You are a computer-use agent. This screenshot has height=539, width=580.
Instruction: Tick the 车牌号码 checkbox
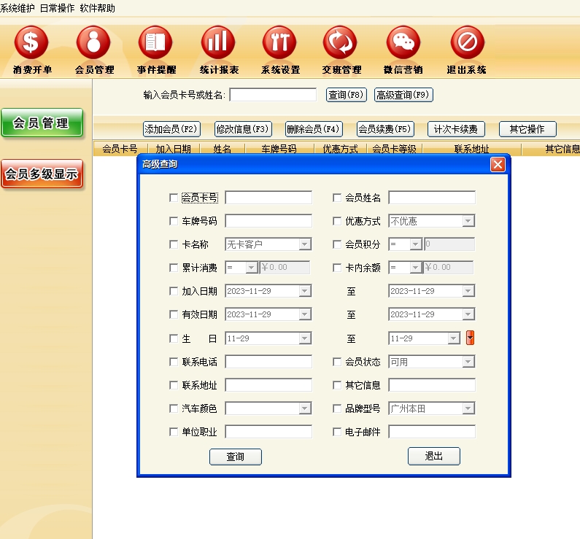173,221
